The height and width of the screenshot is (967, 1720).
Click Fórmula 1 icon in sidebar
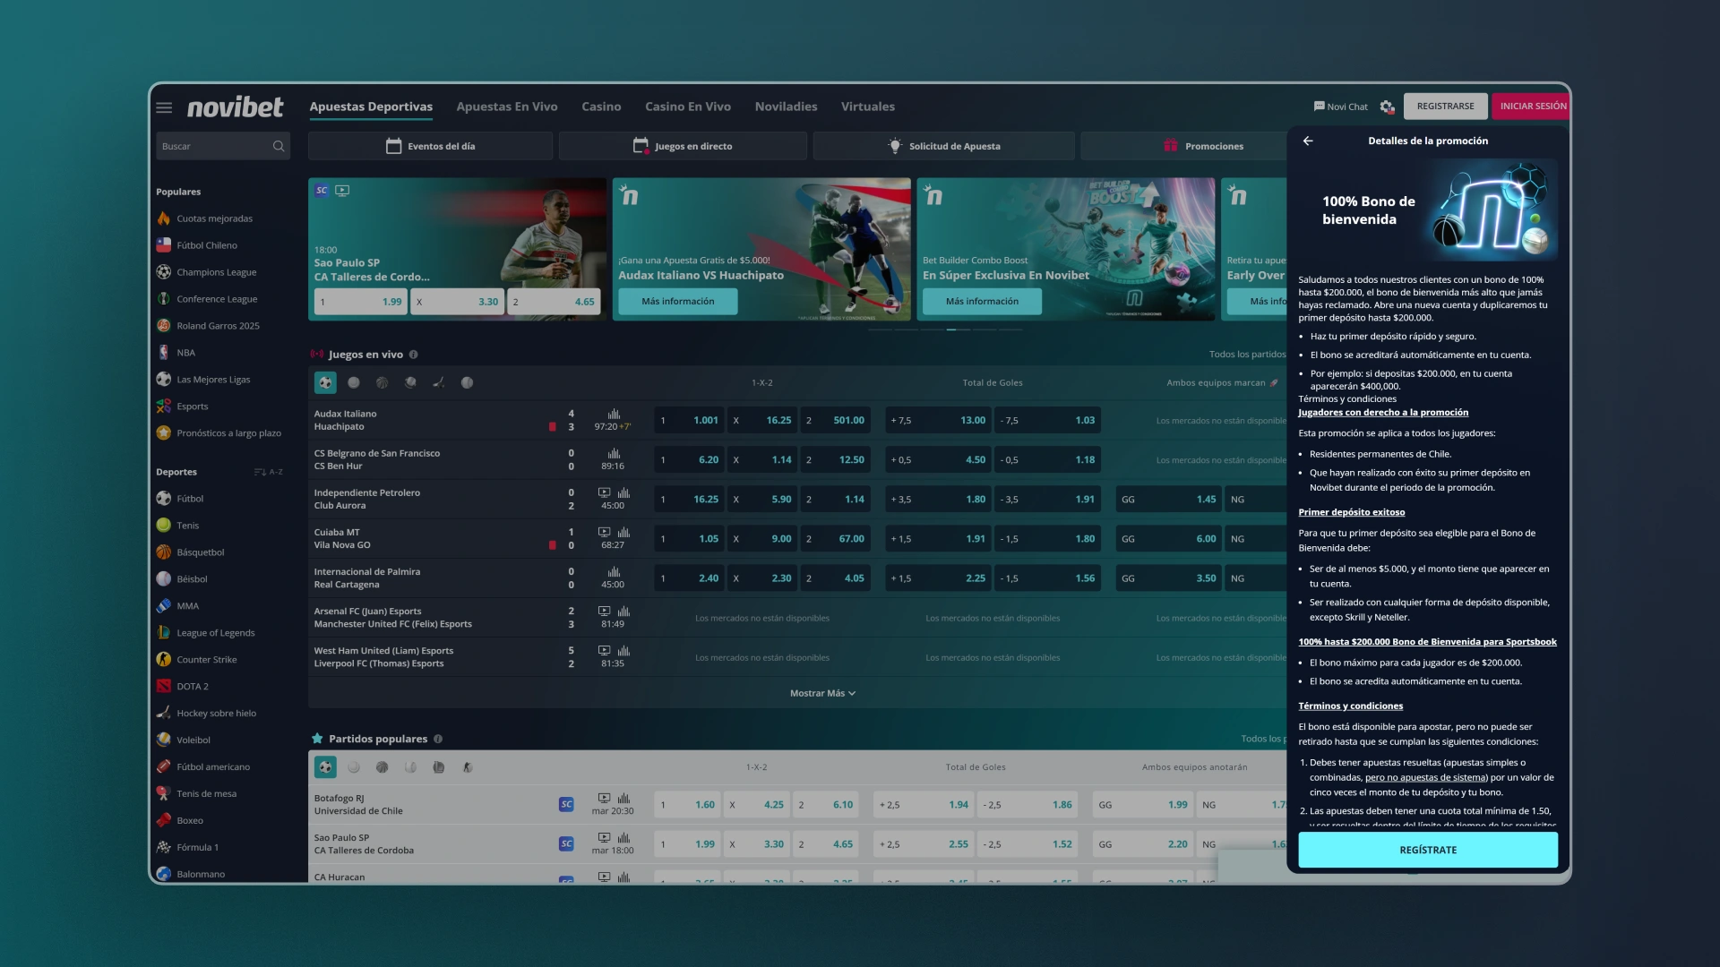pyautogui.click(x=163, y=847)
